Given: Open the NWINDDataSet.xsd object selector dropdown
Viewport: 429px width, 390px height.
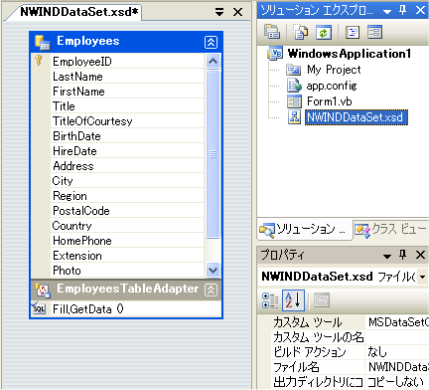Looking at the screenshot, I should point(423,277).
